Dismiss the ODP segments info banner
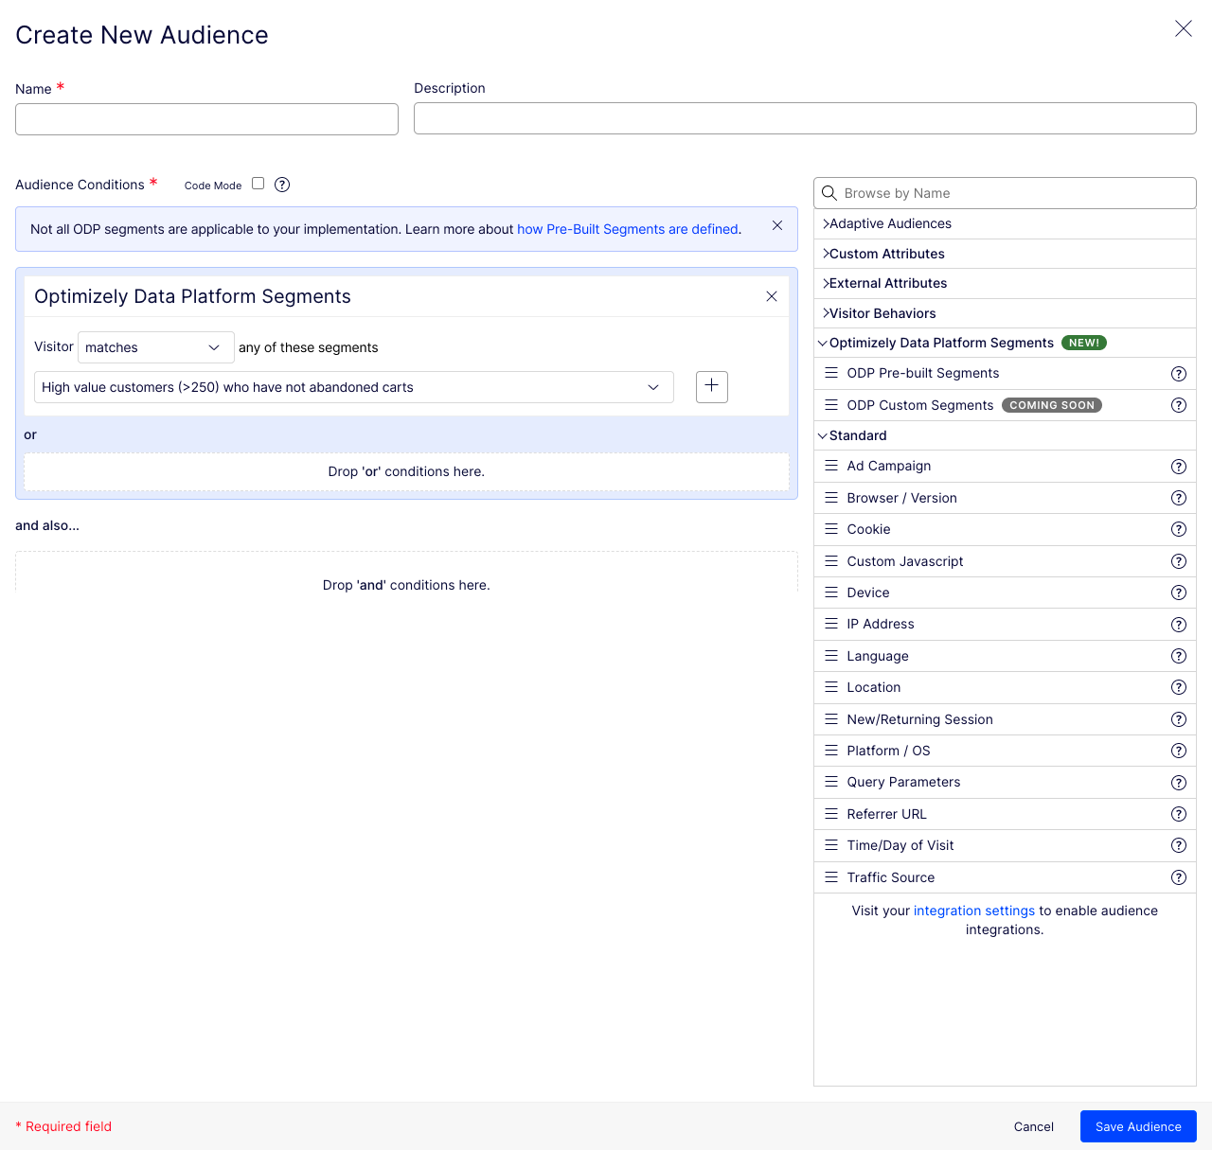Image resolution: width=1212 pixels, height=1150 pixels. tap(777, 225)
